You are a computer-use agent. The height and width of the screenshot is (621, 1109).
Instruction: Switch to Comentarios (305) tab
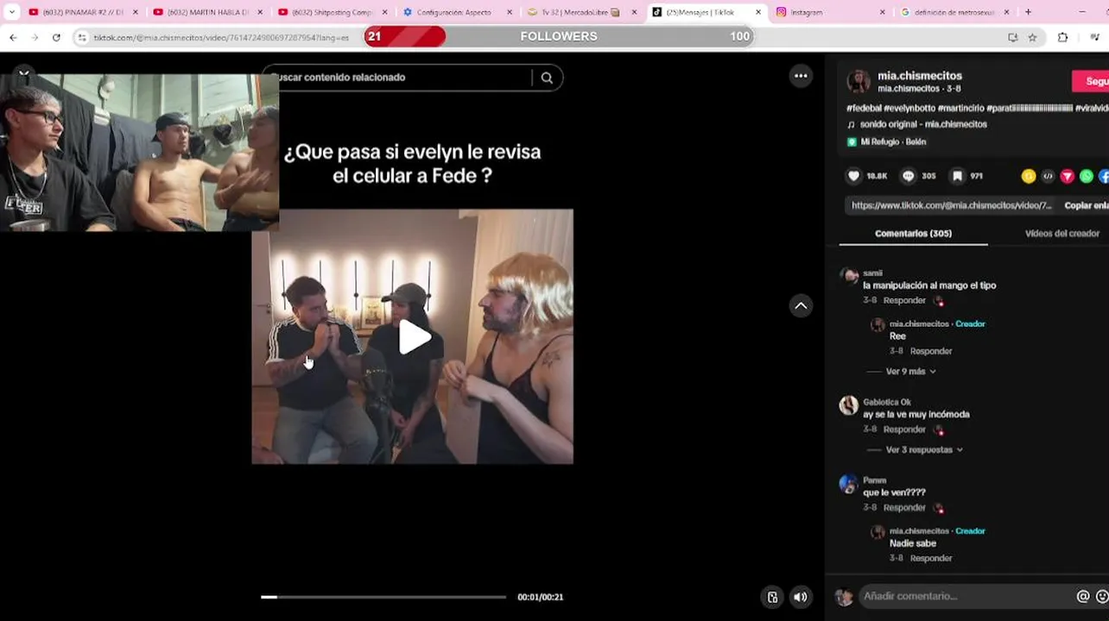[x=913, y=234]
